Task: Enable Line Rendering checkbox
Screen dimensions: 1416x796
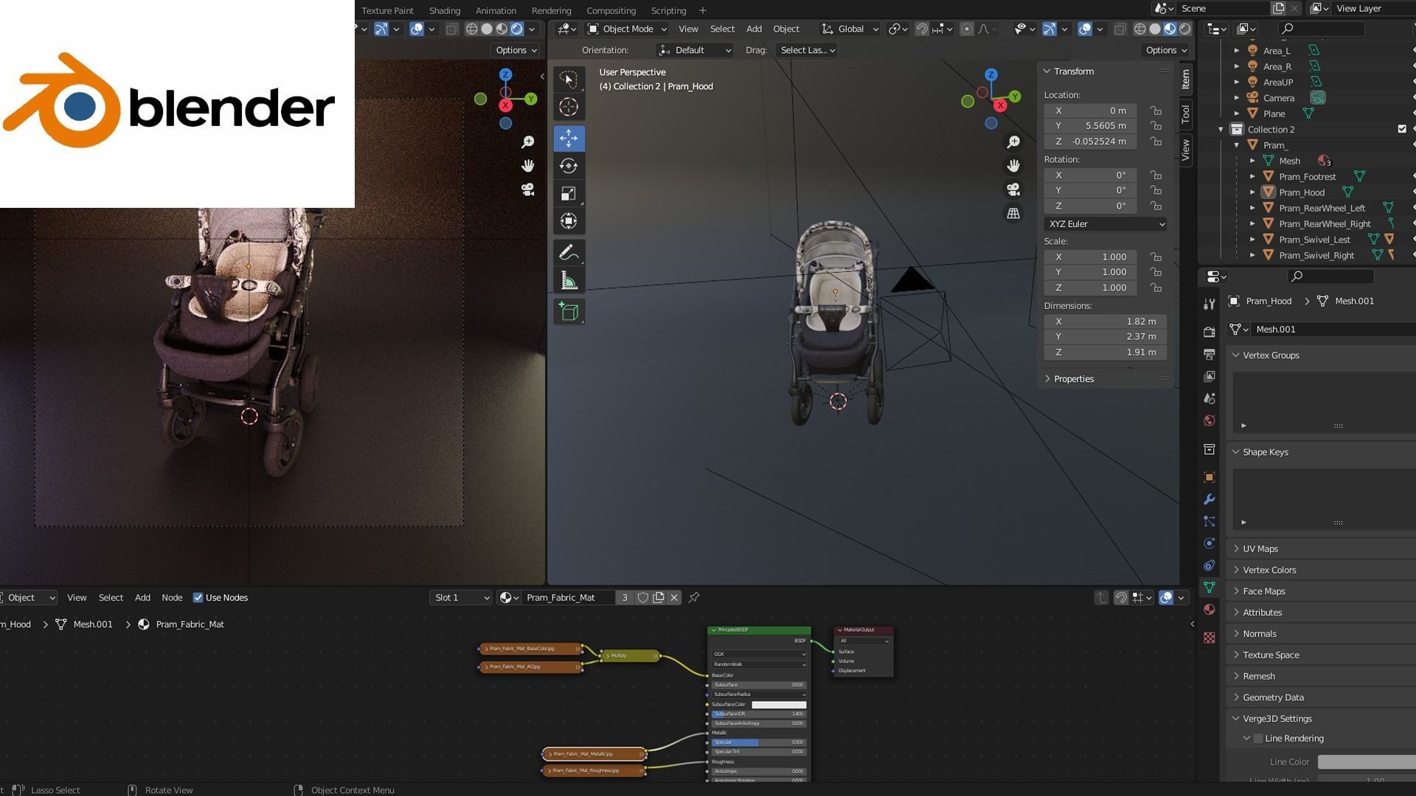Action: coord(1258,739)
